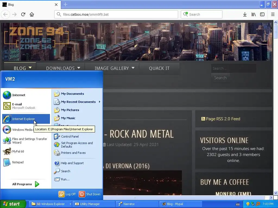The height and width of the screenshot is (208, 278).
Task: Click the on-screen keyboard tray icon
Action: click(x=238, y=204)
